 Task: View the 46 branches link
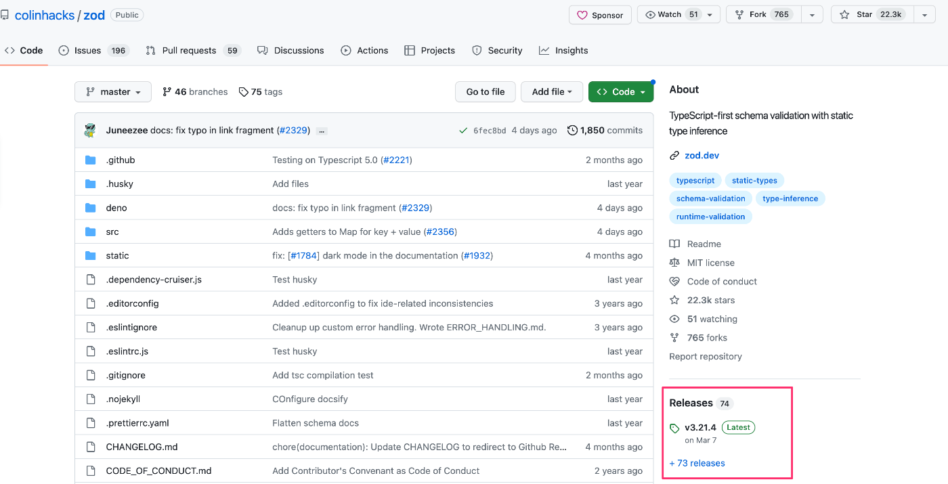click(x=195, y=92)
